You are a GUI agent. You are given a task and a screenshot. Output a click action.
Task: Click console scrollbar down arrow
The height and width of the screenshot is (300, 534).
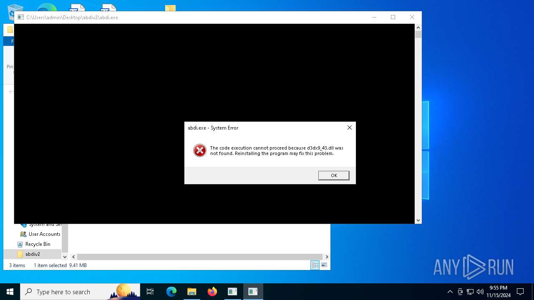coord(418,220)
